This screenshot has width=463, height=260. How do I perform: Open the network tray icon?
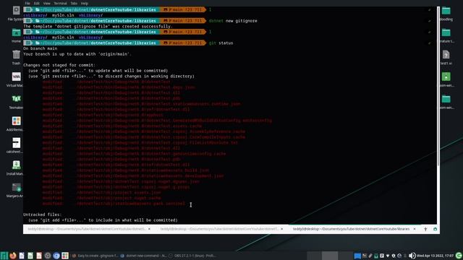tap(388, 256)
